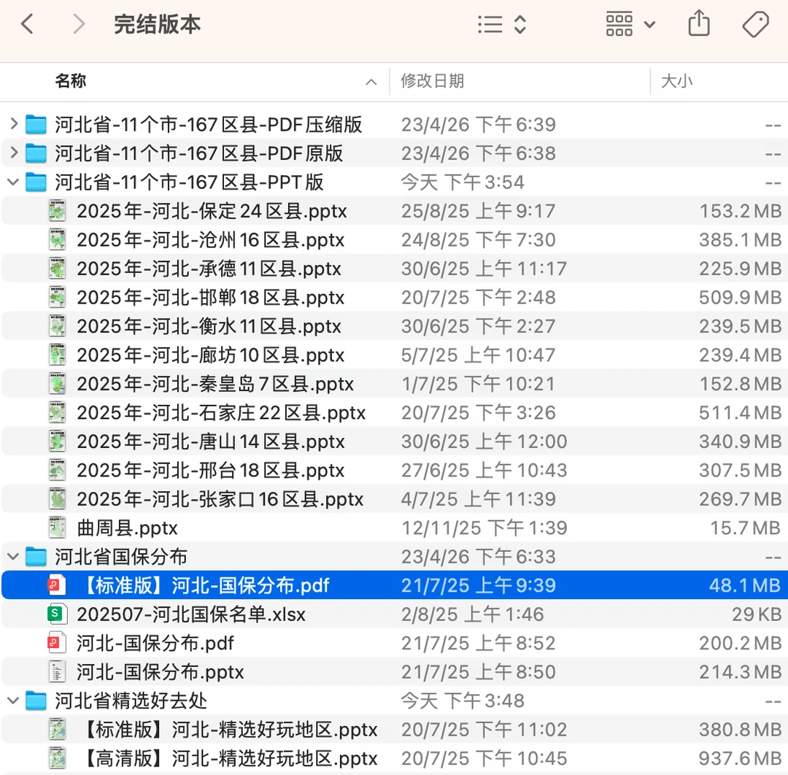Screen dimensions: 788x775
Task: Click the Share icon in toolbar
Action: (x=699, y=23)
